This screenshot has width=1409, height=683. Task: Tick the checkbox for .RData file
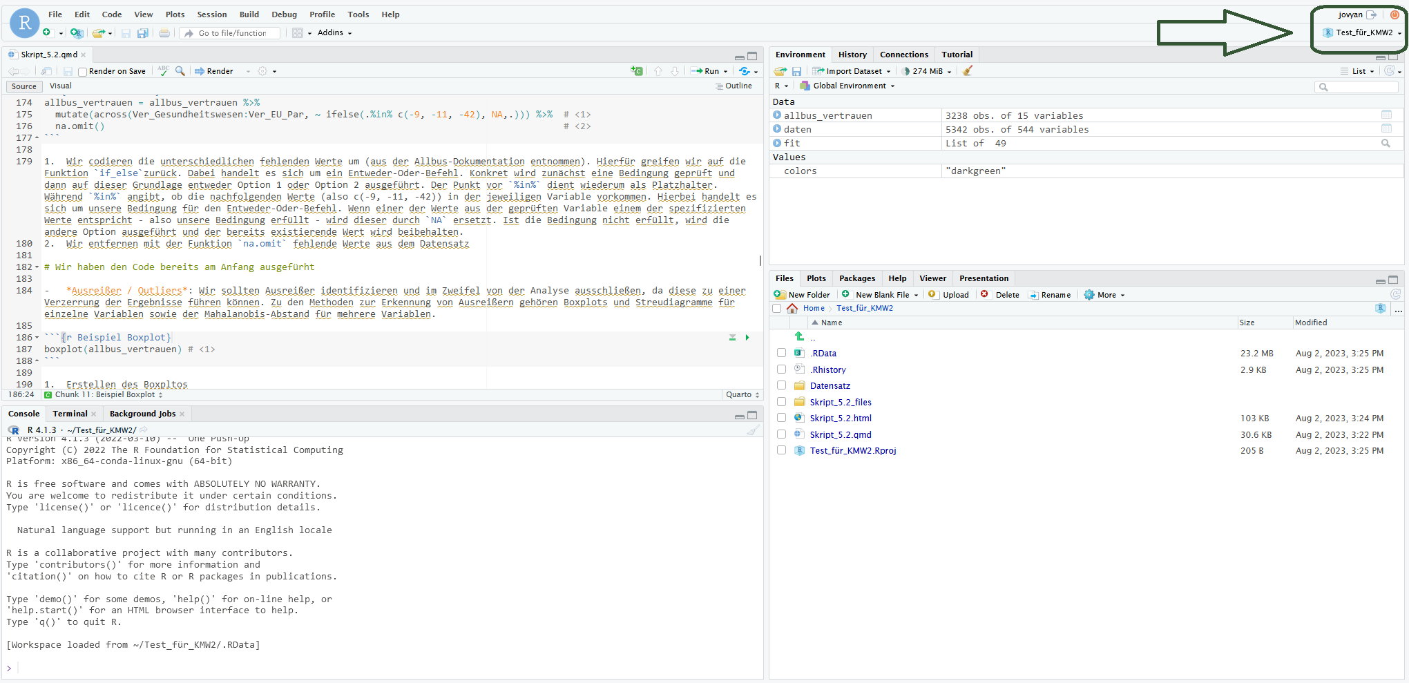(x=781, y=353)
